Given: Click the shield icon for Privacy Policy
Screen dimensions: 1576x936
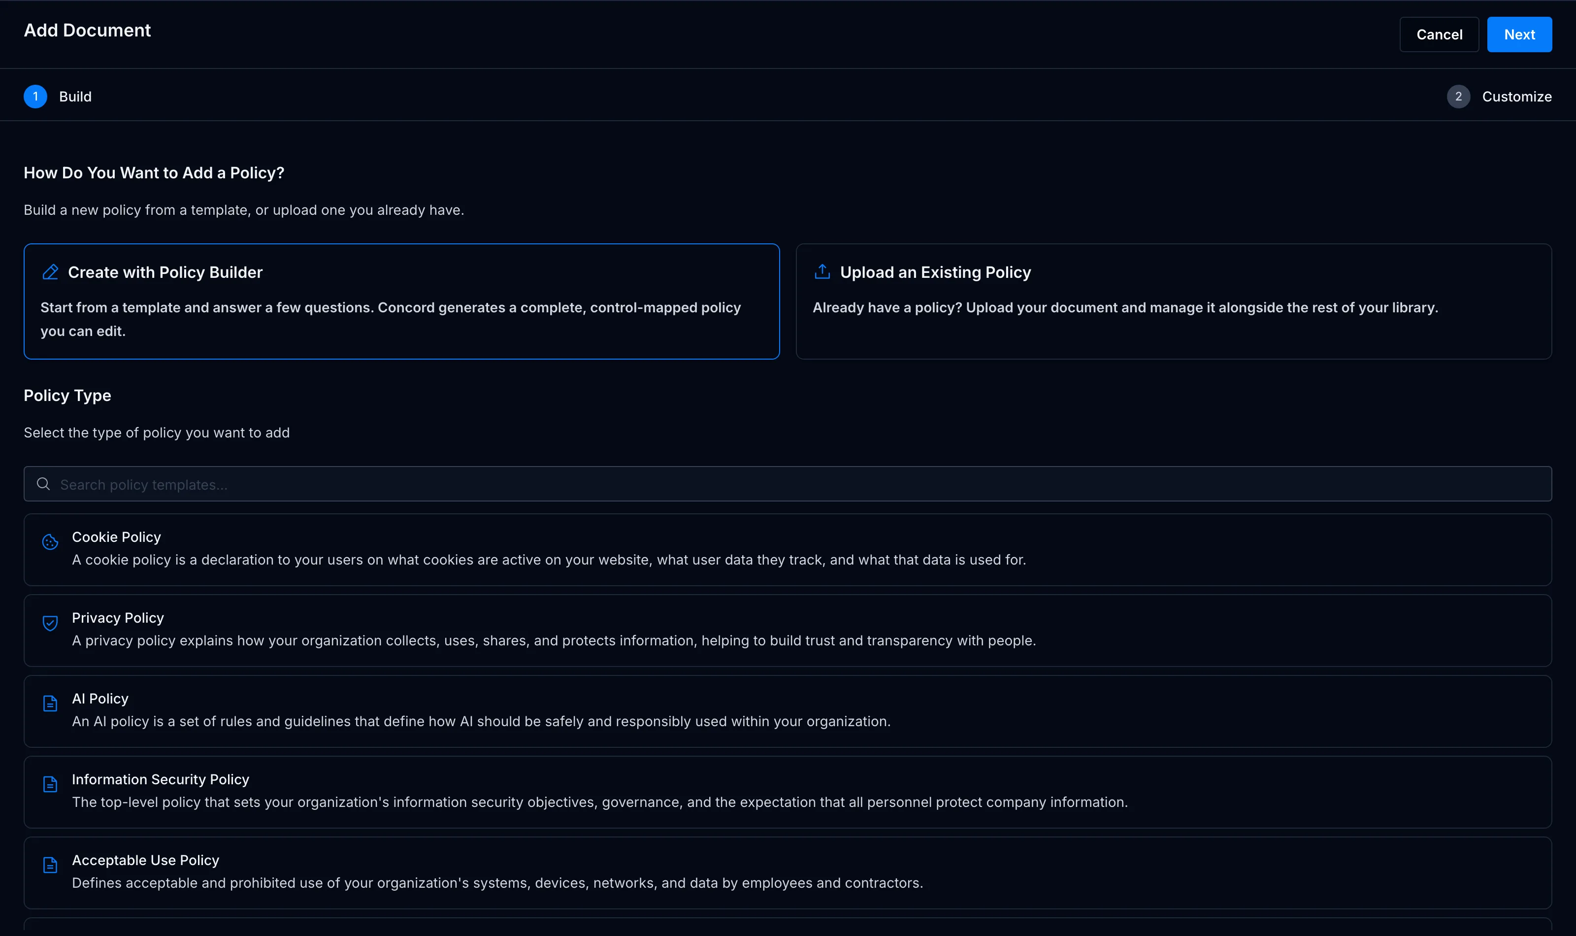Looking at the screenshot, I should (x=50, y=623).
